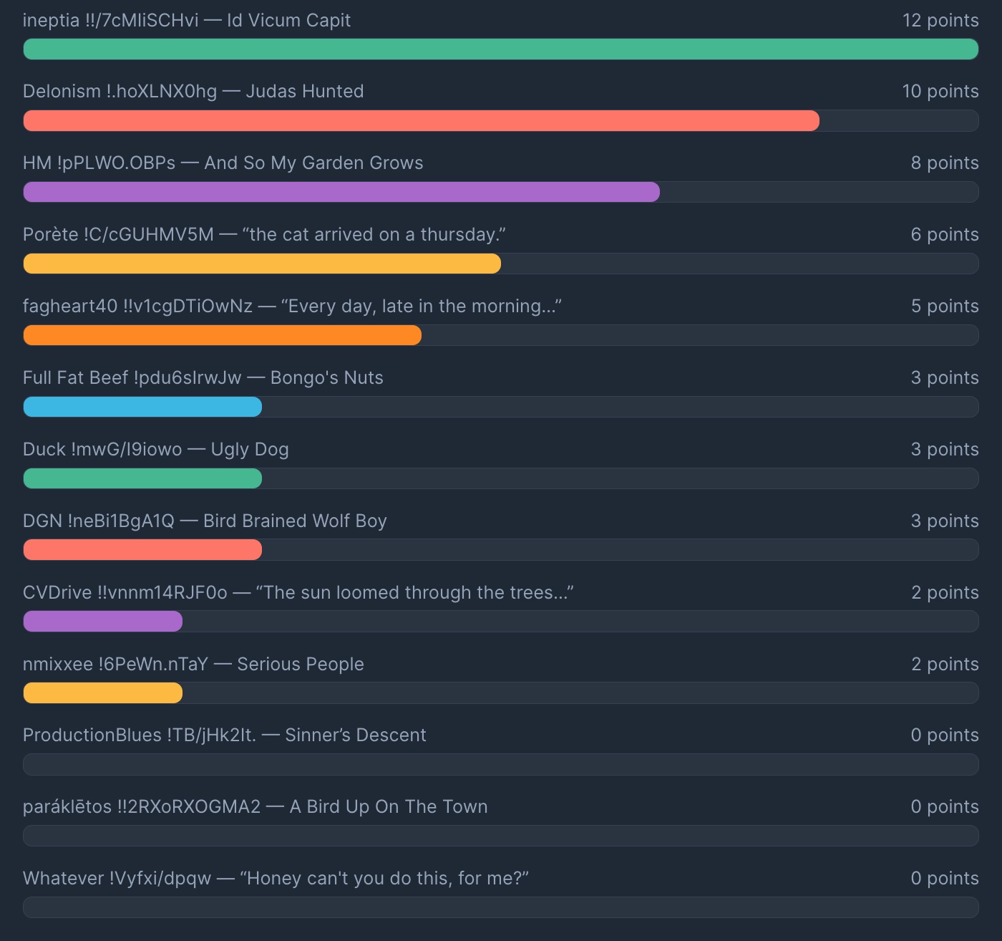Image resolution: width=1002 pixels, height=941 pixels.
Task: Select the "6 points" score for Porète
Action: point(945,235)
